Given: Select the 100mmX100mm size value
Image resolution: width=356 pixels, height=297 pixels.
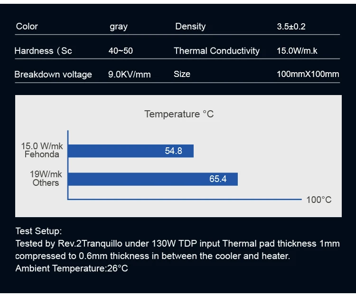Looking at the screenshot, I should (308, 74).
